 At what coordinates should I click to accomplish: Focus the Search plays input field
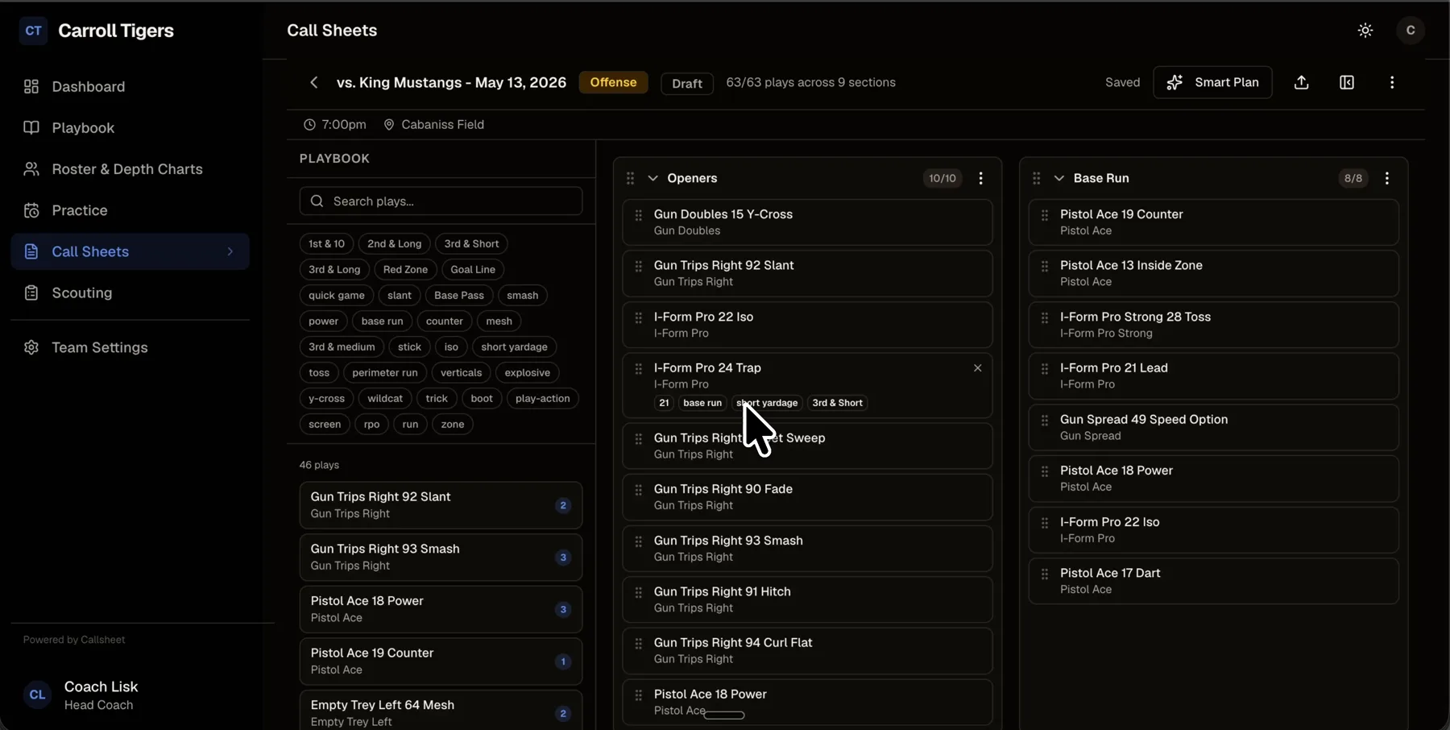coord(441,201)
